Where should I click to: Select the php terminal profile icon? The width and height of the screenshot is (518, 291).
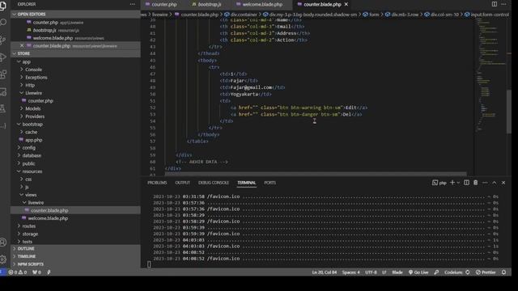tap(439, 183)
